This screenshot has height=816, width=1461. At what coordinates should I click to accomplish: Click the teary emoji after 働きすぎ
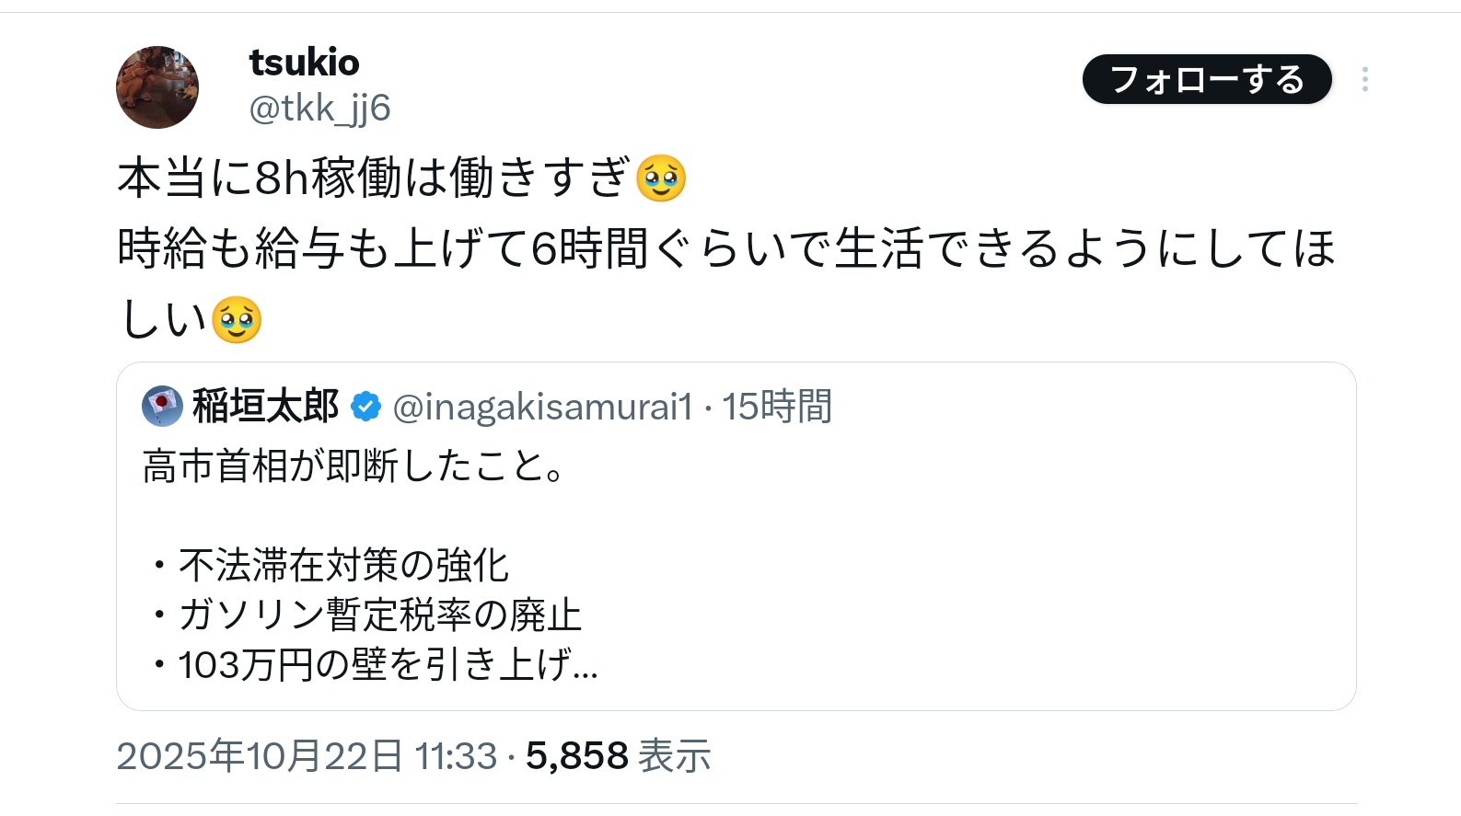pos(661,178)
